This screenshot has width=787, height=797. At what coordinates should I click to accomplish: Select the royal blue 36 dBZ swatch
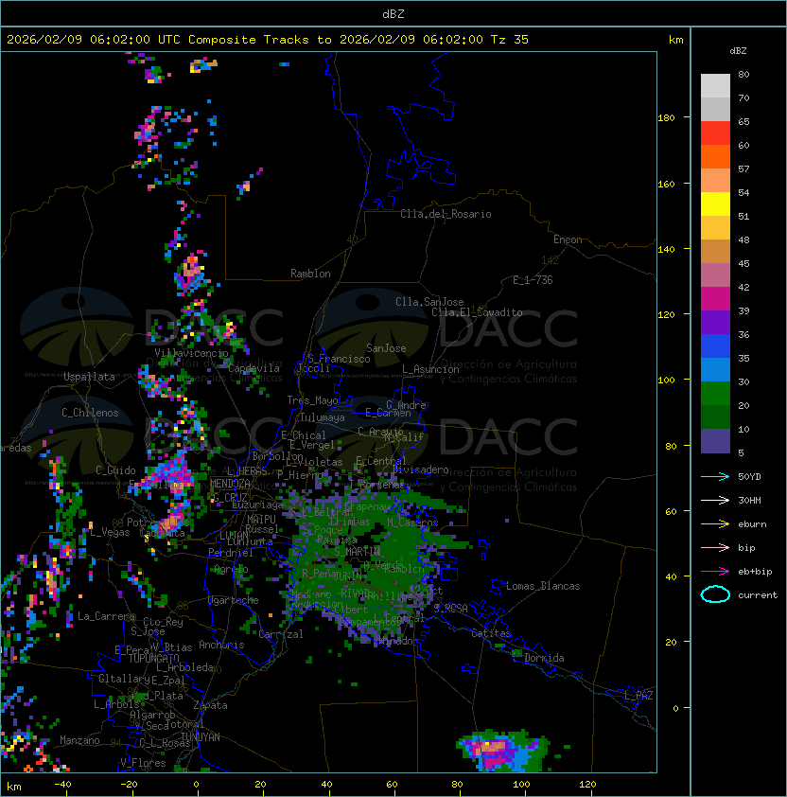[715, 345]
